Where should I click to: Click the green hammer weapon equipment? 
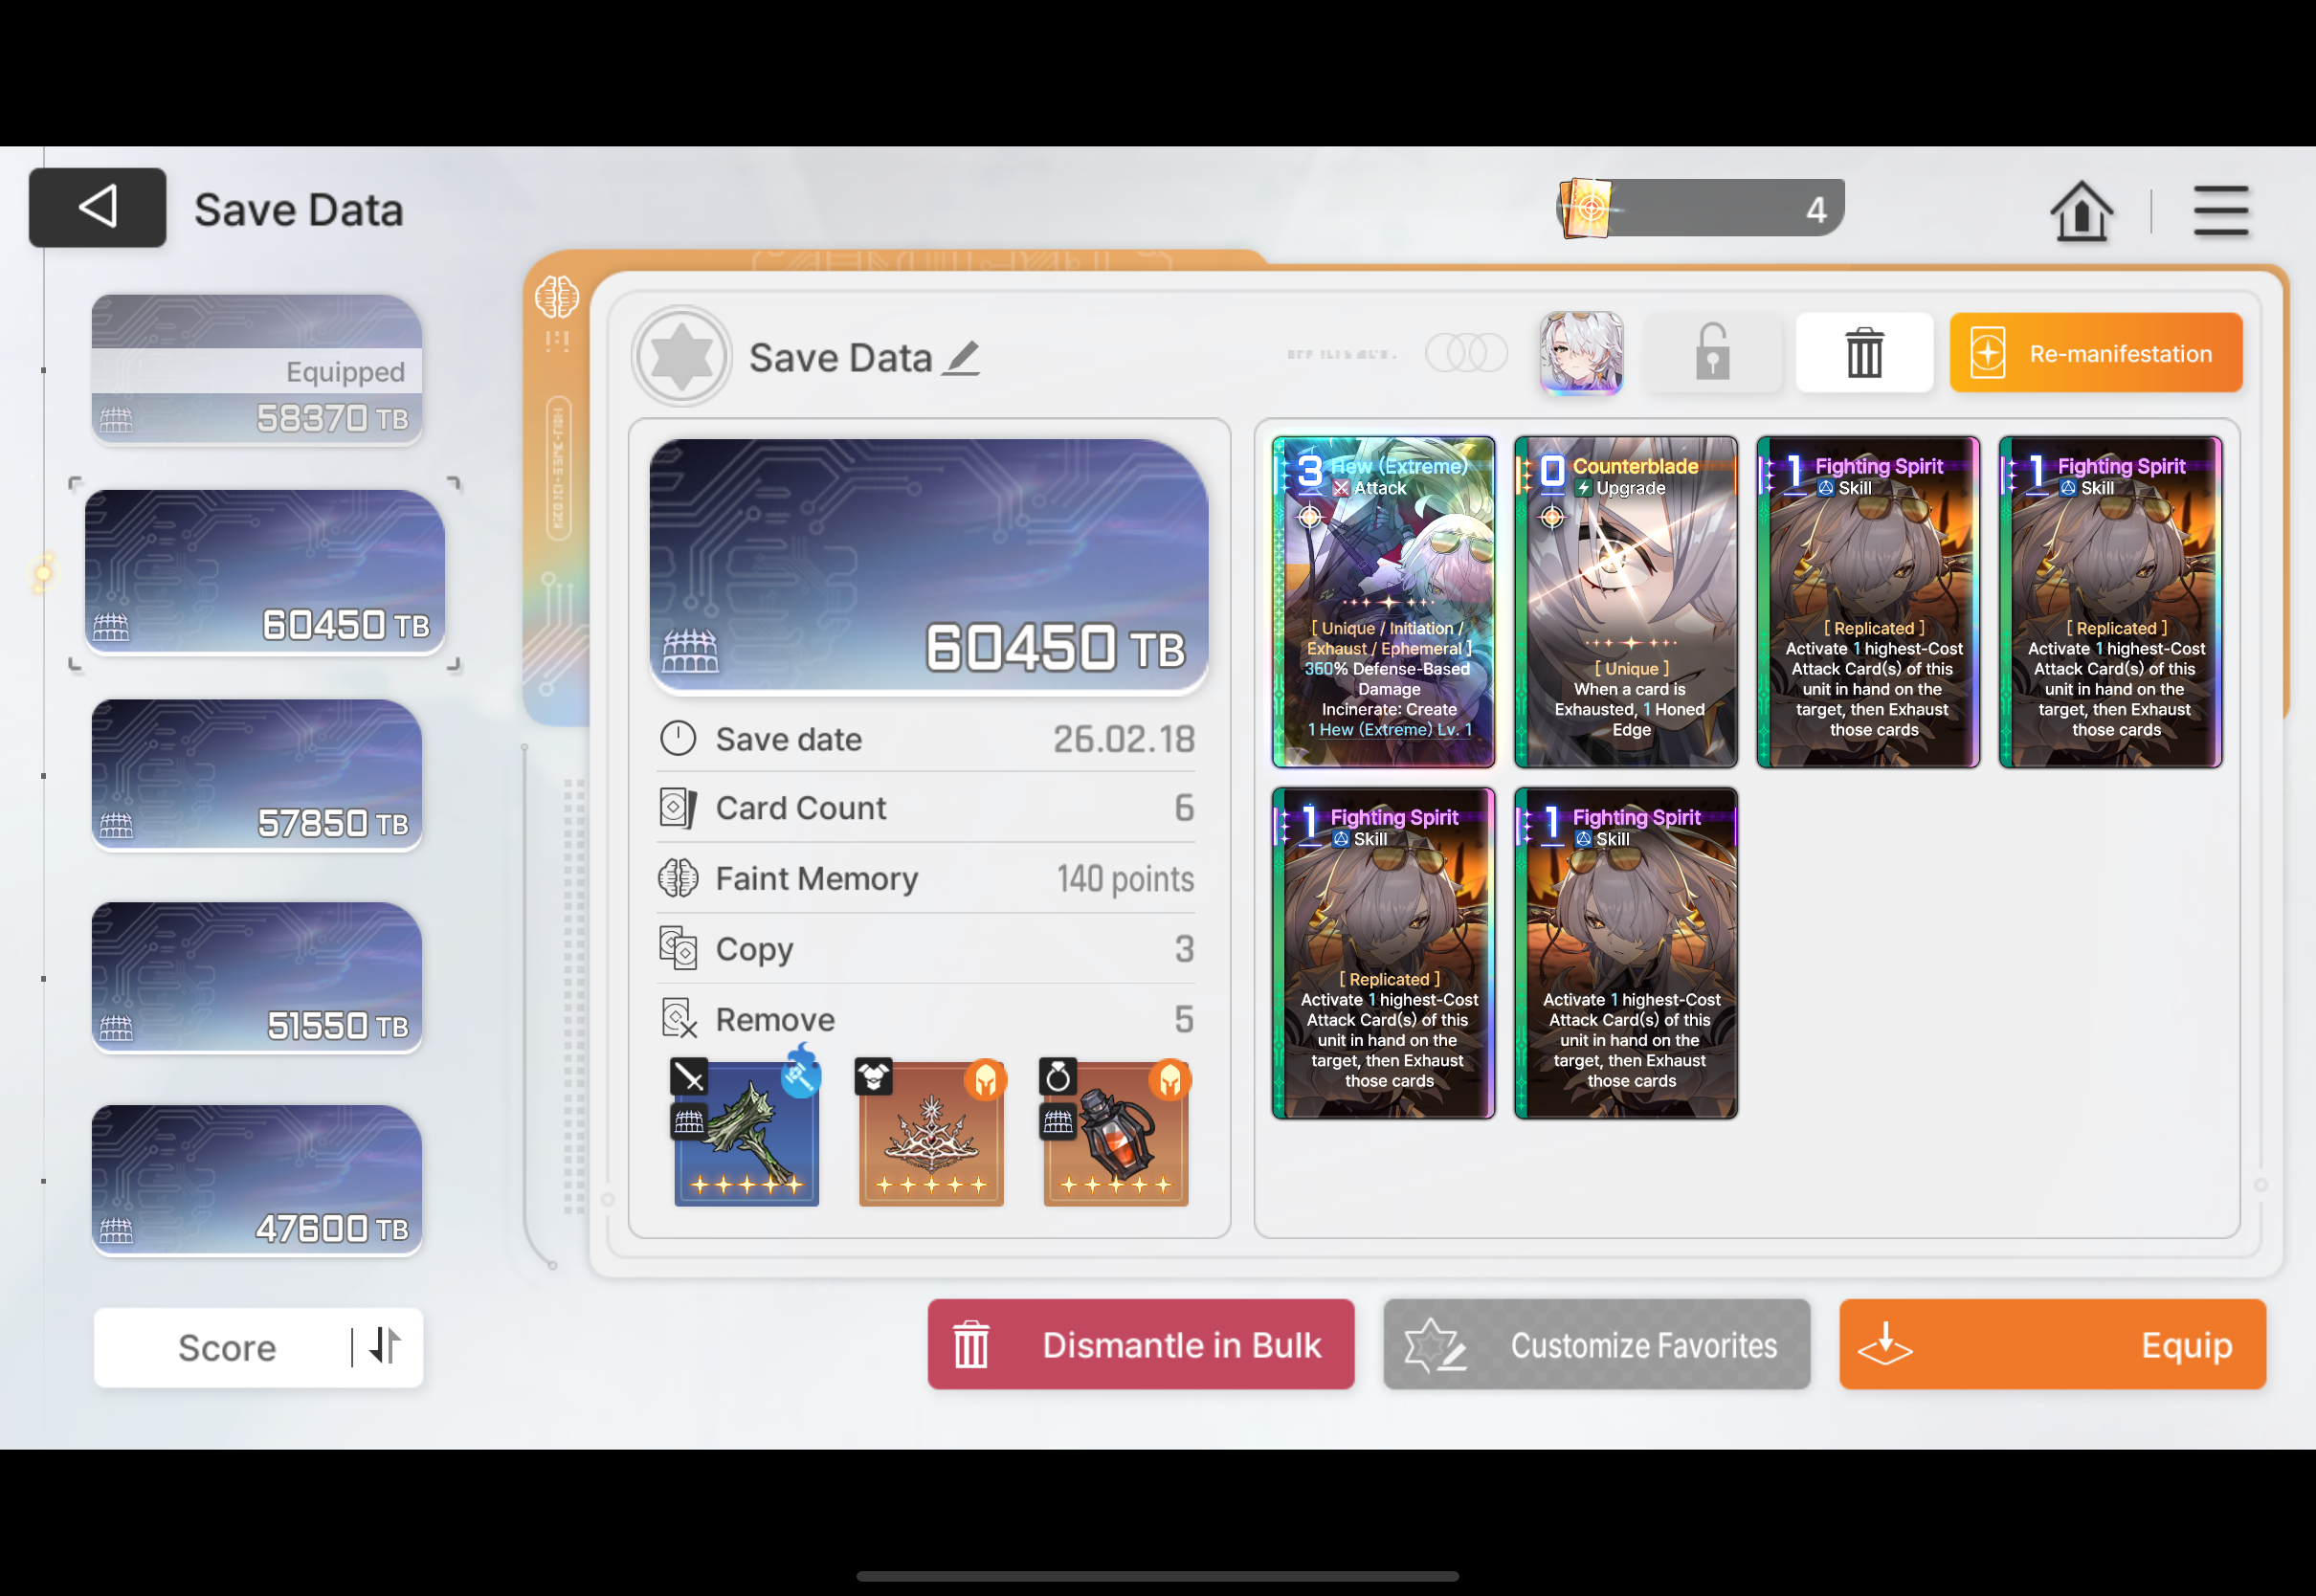[x=747, y=1133]
